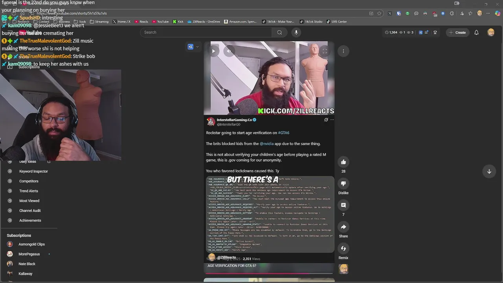Viewport: 503px width, 283px height.
Task: Open the YouTube bookmark
Action: click(160, 22)
